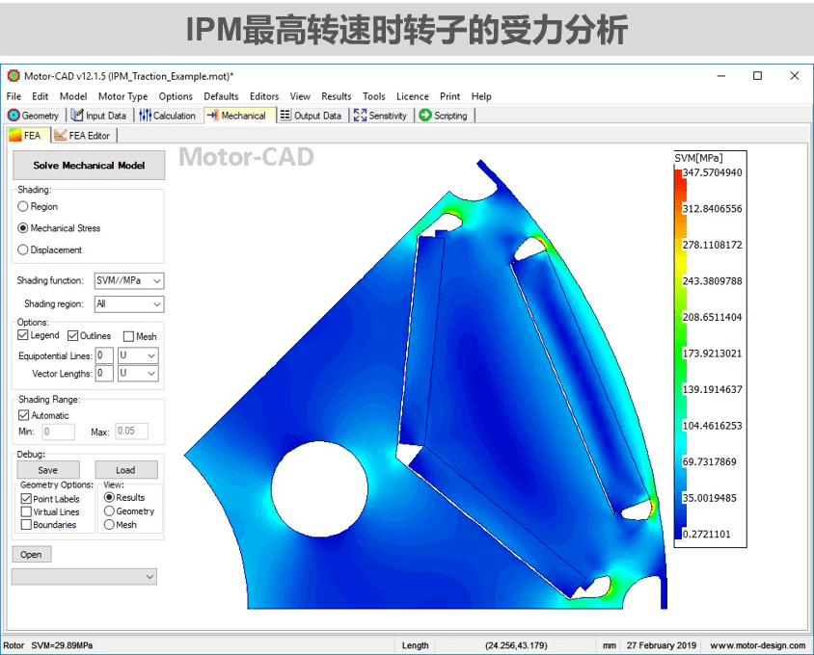Open the Sensitivity tab icon
Screen dimensions: 814x655
(360, 116)
